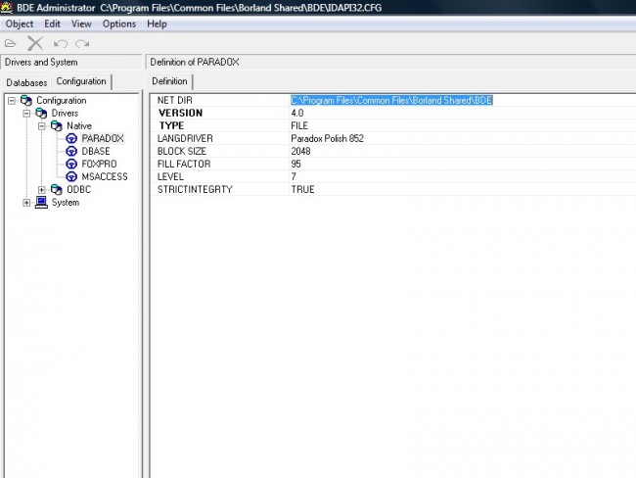Click the LEVEL value 7
Image resolution: width=636 pixels, height=478 pixels.
294,176
